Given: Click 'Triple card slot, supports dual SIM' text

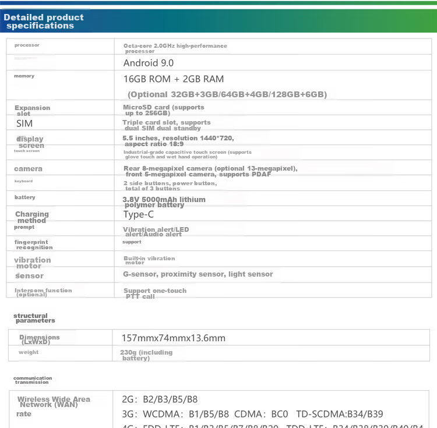Looking at the screenshot, I should pyautogui.click(x=167, y=125).
